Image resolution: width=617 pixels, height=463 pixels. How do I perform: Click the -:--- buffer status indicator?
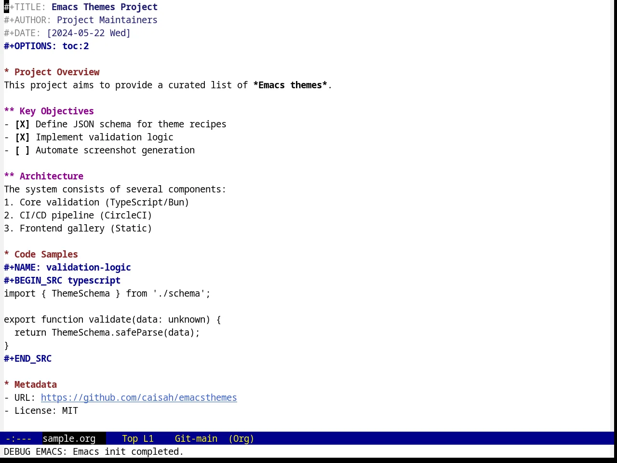tap(18, 439)
